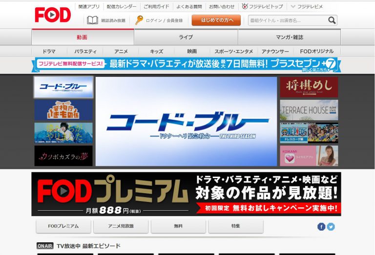Screen dimensions: 375x255
Task: Expand the フジテレビメニュー dropdown
Action: 306,7
